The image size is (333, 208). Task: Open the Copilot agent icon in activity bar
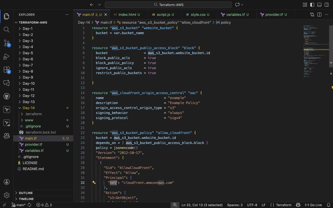[6, 136]
